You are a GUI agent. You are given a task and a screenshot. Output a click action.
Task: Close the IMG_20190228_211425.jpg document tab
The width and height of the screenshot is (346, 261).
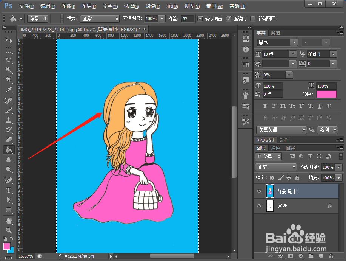click(x=145, y=29)
